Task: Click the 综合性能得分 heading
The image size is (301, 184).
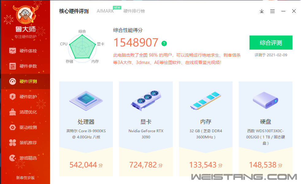Action: point(128,30)
